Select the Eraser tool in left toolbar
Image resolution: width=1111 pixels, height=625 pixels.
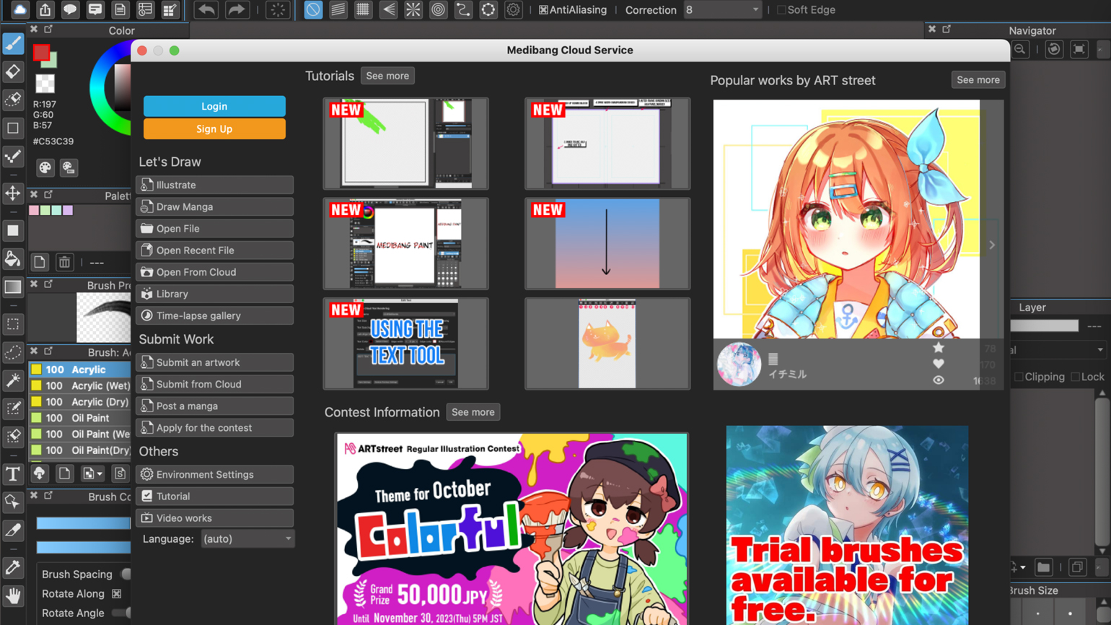13,71
